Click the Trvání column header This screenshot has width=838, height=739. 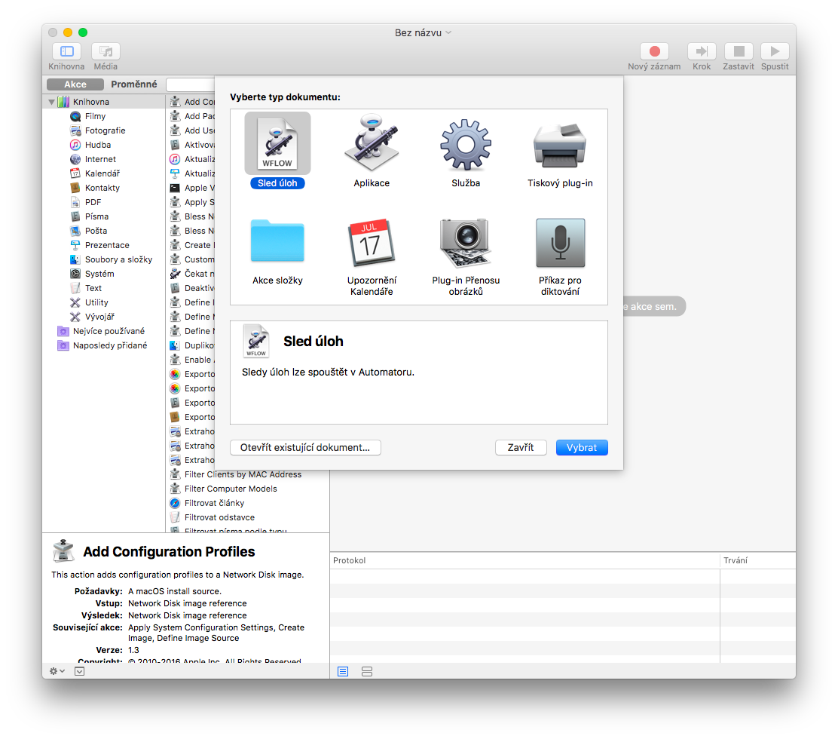click(x=757, y=560)
